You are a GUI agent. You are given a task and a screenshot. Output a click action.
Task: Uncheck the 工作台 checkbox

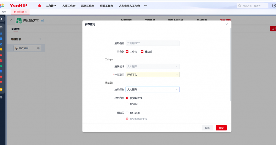127,51
